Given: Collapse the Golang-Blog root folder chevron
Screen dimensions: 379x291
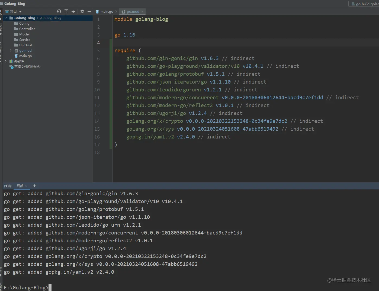Looking at the screenshot, I should tap(6, 18).
